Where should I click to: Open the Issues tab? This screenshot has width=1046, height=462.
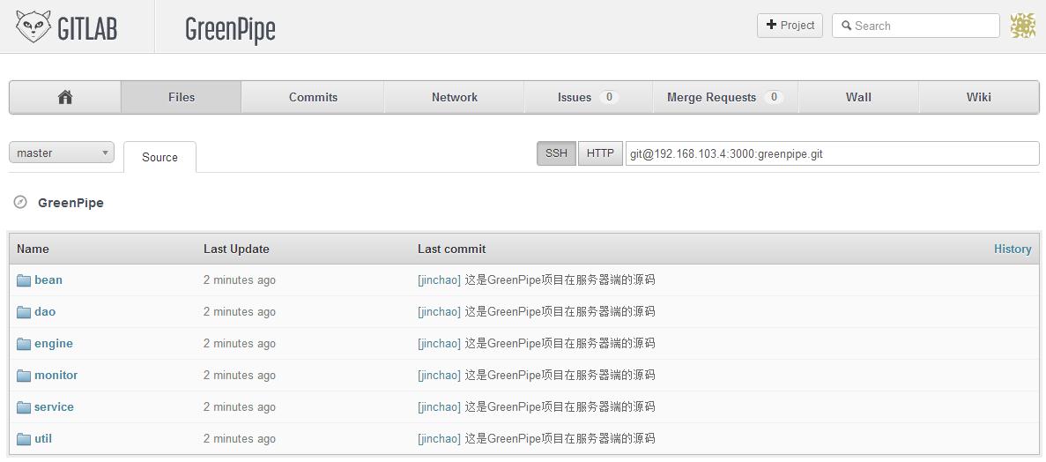pyautogui.click(x=589, y=98)
